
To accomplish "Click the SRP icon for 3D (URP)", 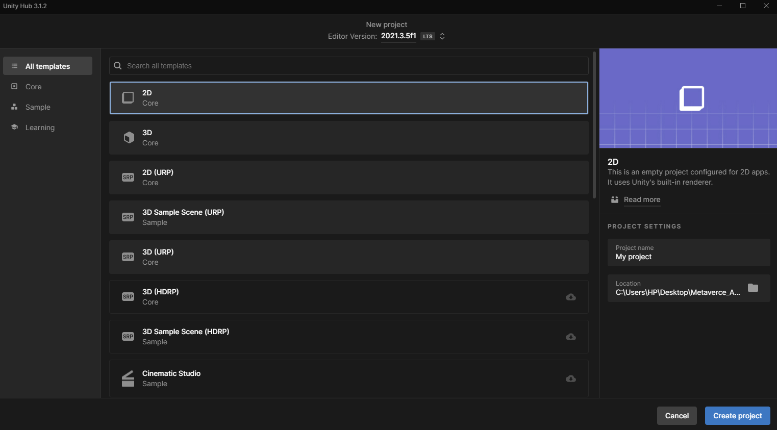I will pos(128,257).
